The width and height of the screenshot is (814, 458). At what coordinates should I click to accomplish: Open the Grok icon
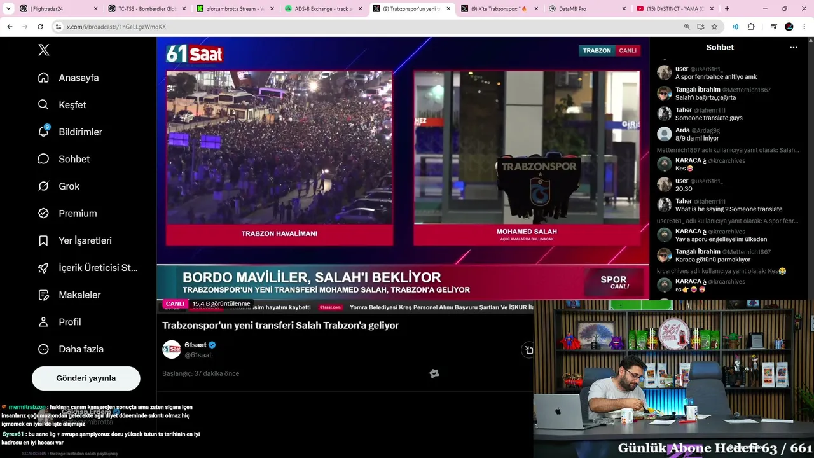[43, 186]
